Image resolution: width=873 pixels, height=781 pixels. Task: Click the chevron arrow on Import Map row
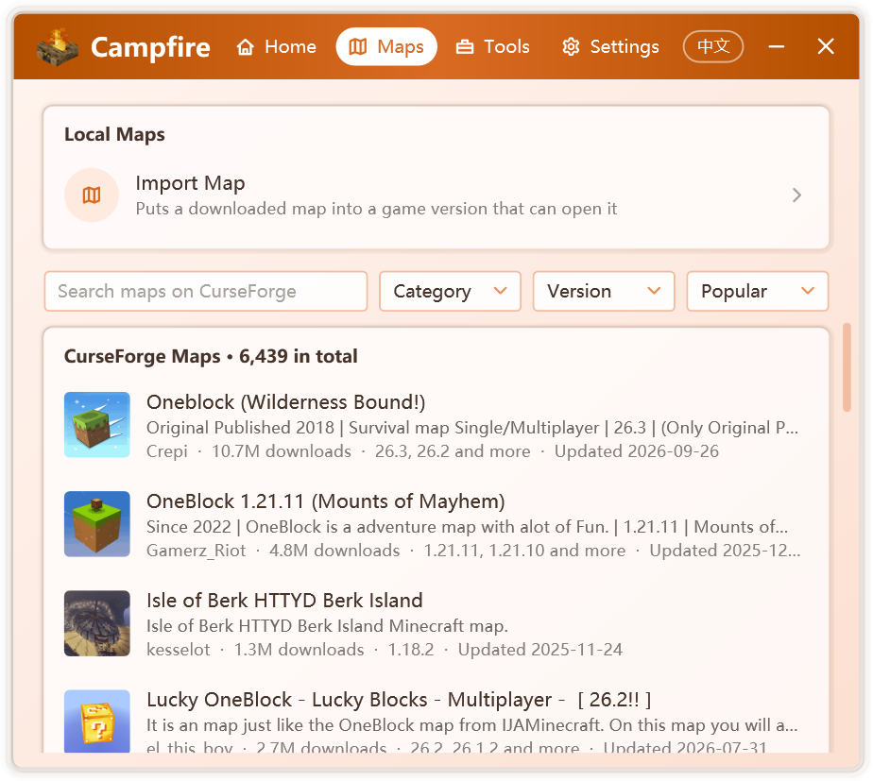coord(796,195)
